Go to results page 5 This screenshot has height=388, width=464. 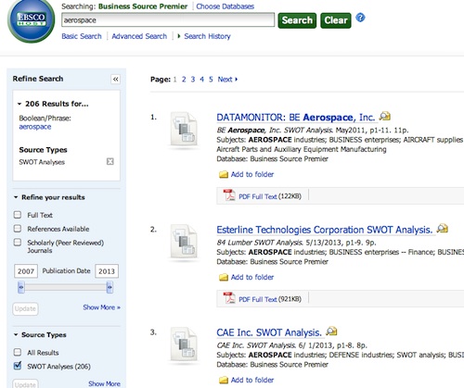pos(211,80)
